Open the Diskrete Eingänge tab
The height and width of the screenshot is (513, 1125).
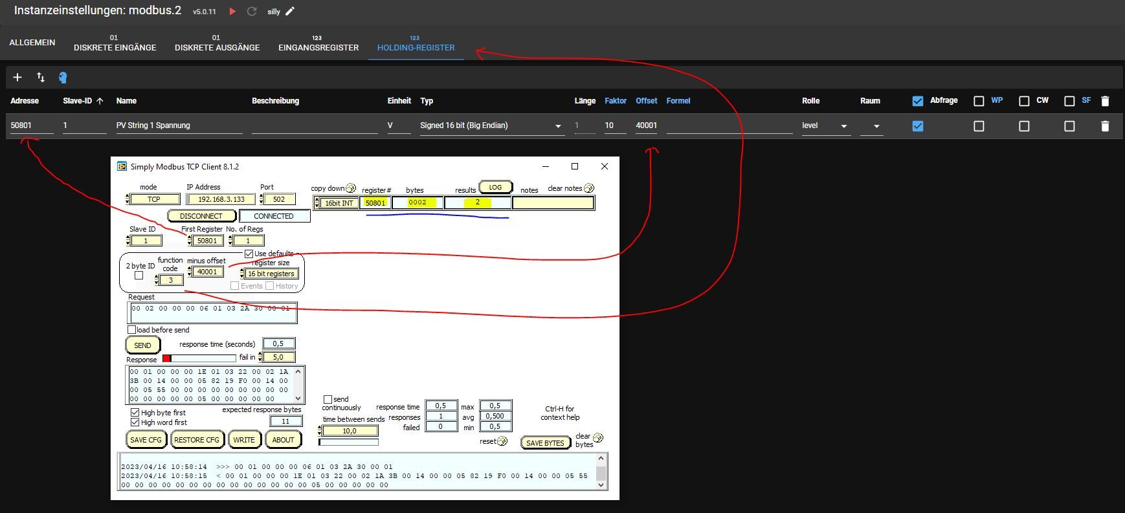[x=115, y=43]
